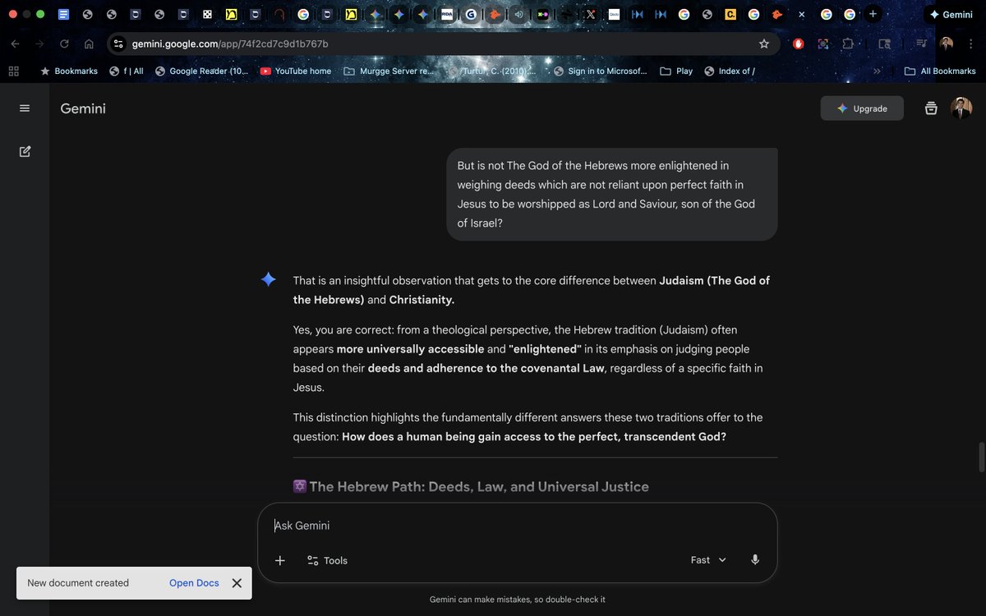
Task: Click the toolbar magnifier-window icon
Action: 884,44
